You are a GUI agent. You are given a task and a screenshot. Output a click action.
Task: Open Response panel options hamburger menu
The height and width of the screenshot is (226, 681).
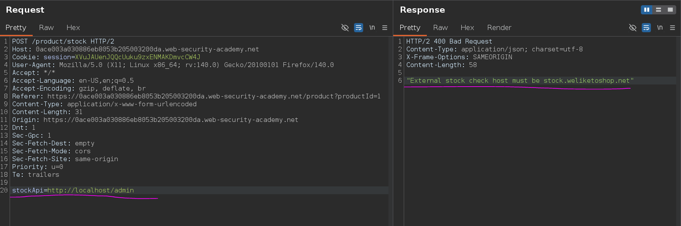672,27
